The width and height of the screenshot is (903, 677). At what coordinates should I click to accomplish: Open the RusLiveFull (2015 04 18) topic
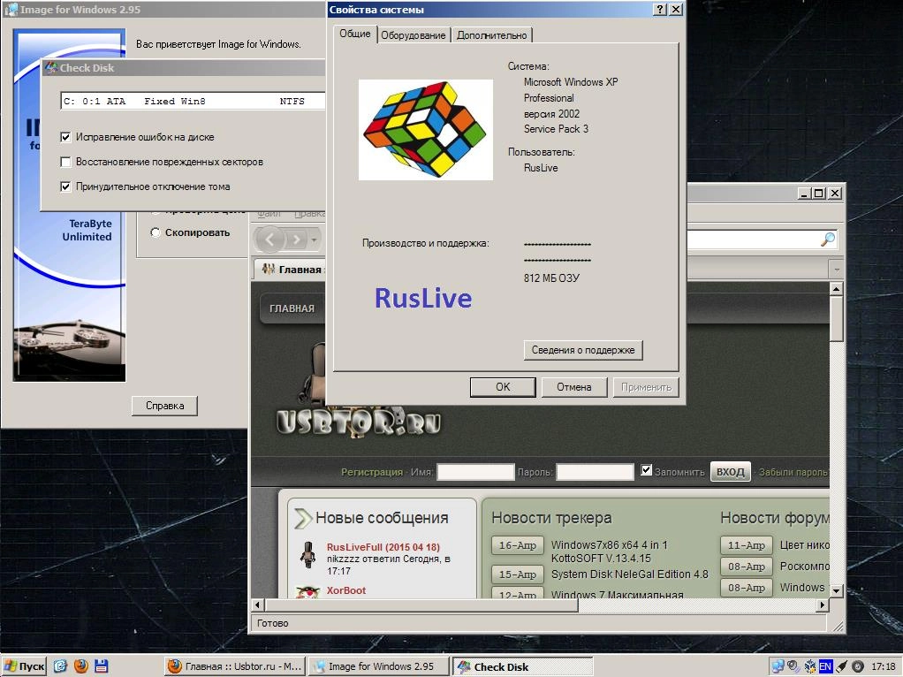[x=383, y=547]
